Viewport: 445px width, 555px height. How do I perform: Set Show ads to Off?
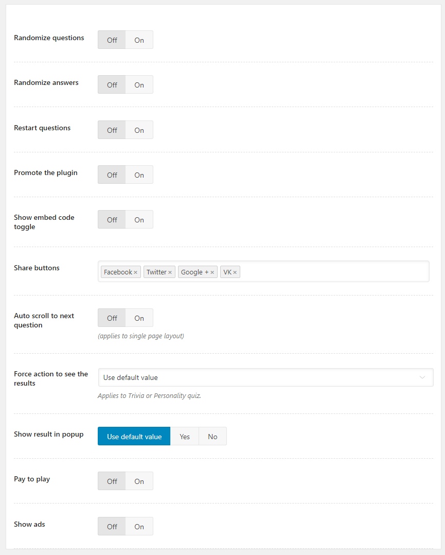(112, 527)
